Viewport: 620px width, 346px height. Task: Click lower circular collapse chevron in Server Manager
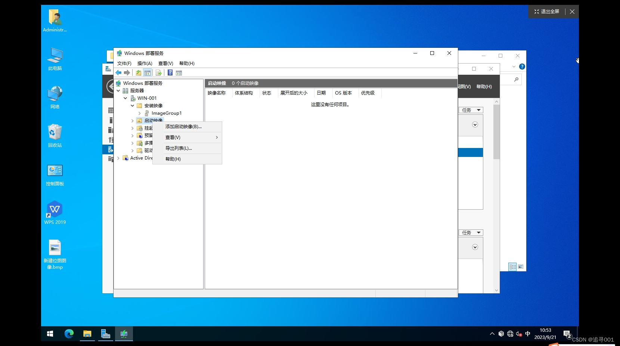point(475,247)
